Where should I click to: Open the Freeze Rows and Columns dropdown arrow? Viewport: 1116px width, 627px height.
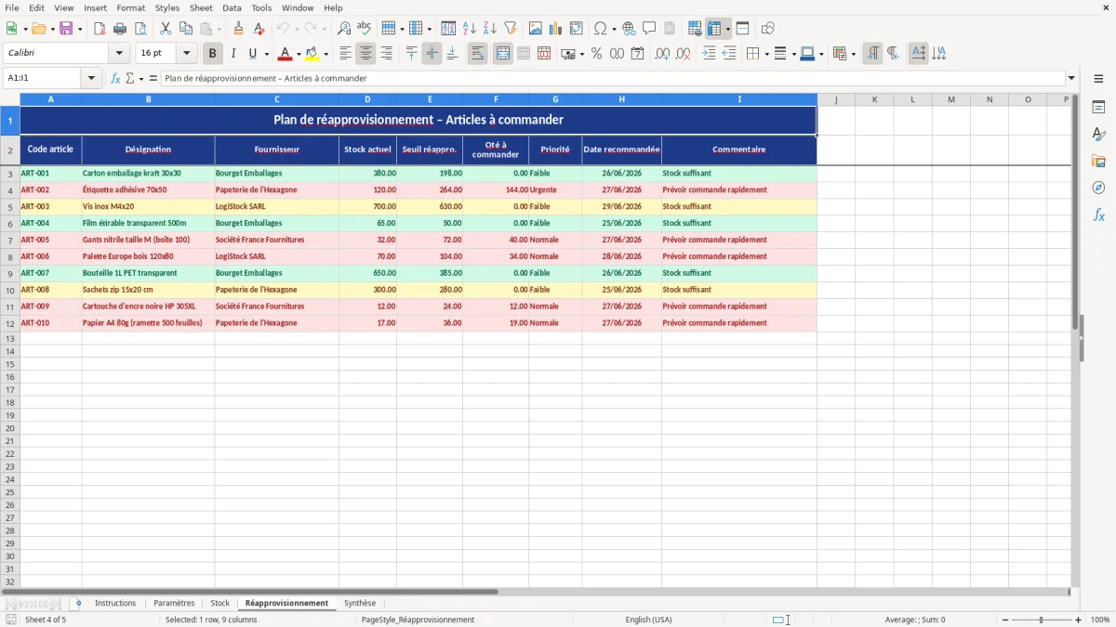[728, 29]
